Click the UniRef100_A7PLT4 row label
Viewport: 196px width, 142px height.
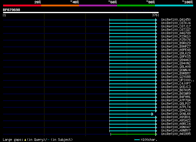(x=176, y=107)
